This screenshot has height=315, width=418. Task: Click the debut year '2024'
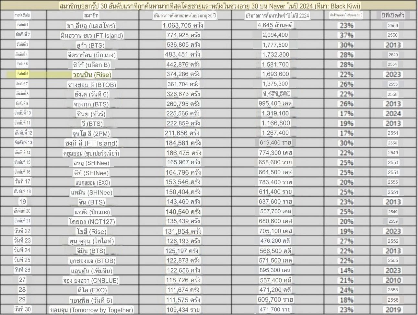tap(393, 114)
